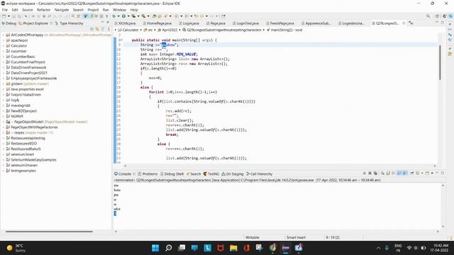
Task: Open File Explorer from taskbar
Action: coord(233,248)
